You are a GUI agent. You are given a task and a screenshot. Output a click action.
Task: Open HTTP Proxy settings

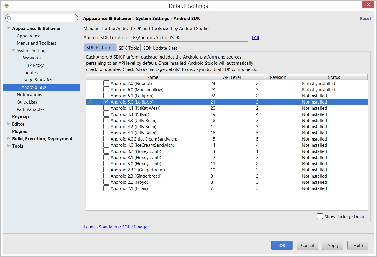[x=32, y=65]
